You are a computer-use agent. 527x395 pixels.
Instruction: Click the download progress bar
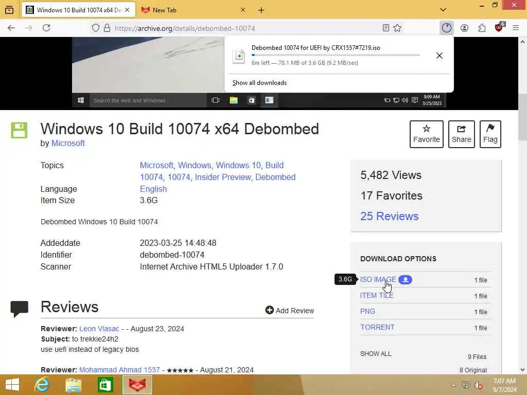coord(336,55)
